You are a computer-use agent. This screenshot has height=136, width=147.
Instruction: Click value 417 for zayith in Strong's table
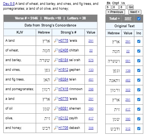[x=91, y=118]
